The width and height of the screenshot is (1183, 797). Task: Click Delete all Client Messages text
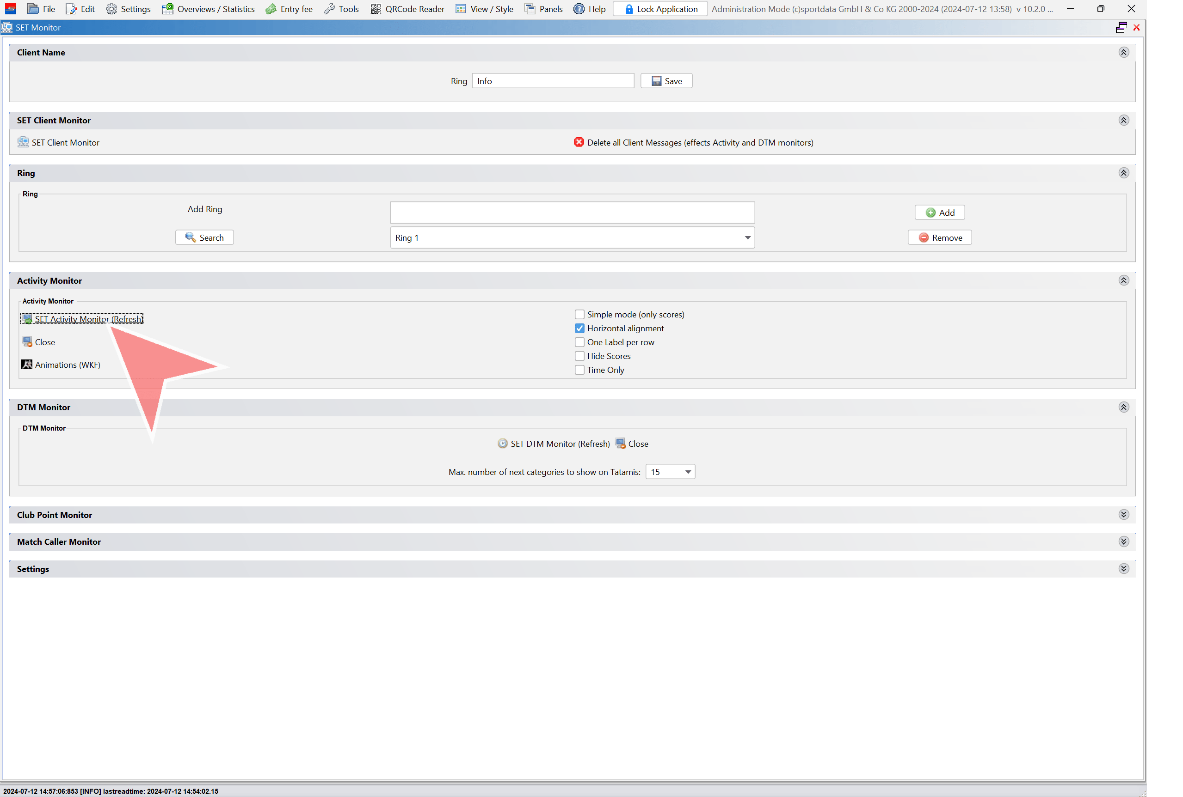(700, 143)
